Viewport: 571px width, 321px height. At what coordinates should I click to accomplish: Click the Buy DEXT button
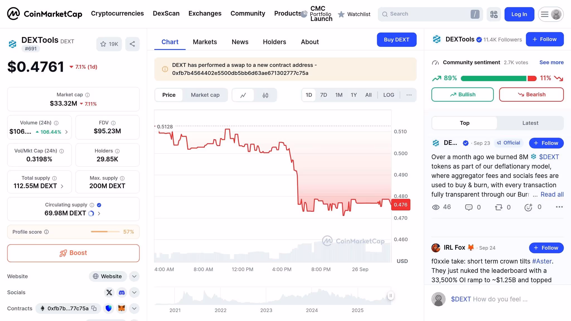pyautogui.click(x=396, y=40)
